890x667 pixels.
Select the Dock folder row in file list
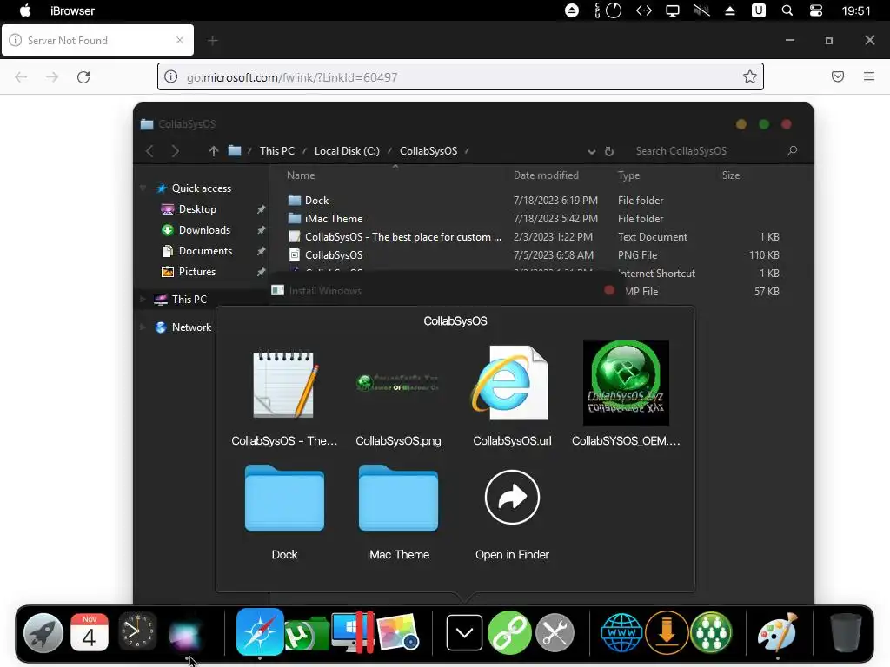pos(534,201)
